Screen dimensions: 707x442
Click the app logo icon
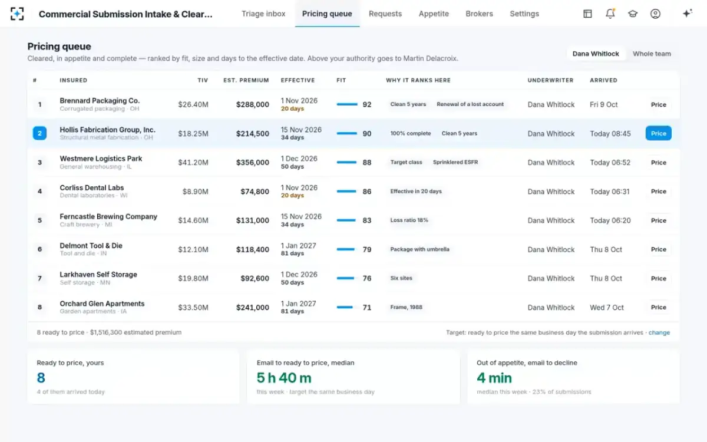coord(17,14)
